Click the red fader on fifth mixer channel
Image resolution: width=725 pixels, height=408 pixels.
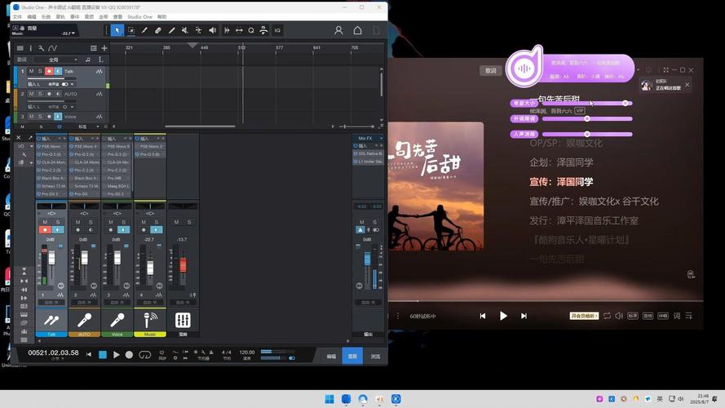point(183,264)
